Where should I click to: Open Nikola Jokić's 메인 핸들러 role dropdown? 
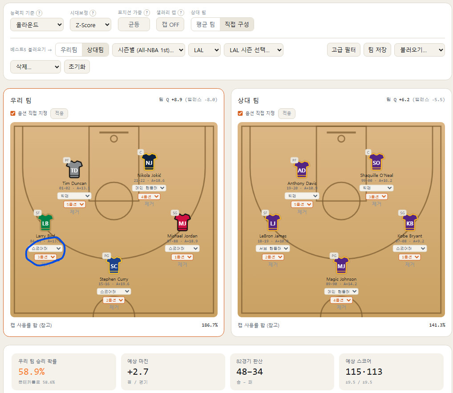pos(149,188)
